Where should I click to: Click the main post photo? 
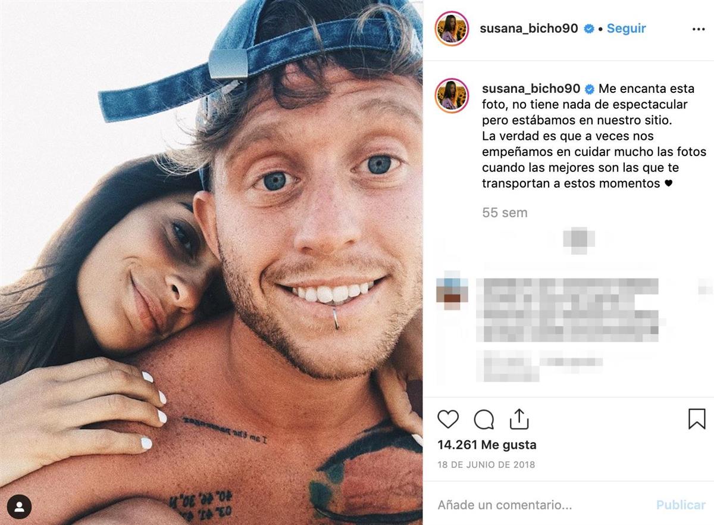[211, 262]
